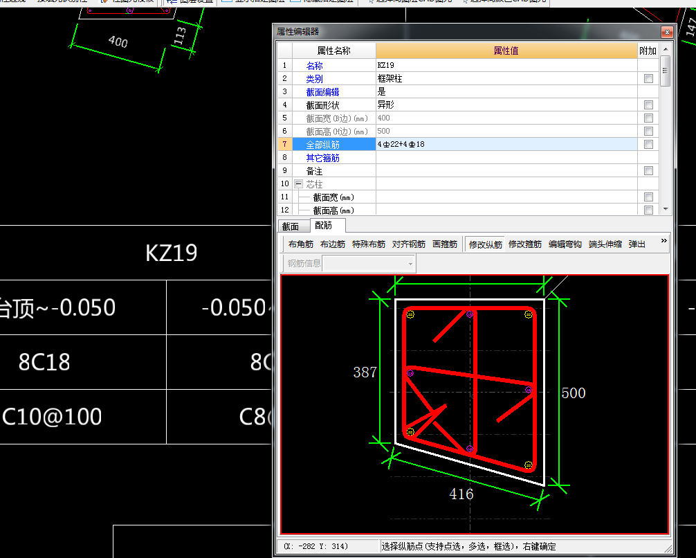The width and height of the screenshot is (696, 558).
Task: Click the 修改纵筋 button
Action: (x=485, y=244)
